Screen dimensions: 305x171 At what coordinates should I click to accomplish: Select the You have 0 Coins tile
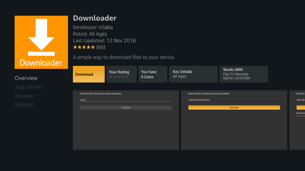coord(153,74)
